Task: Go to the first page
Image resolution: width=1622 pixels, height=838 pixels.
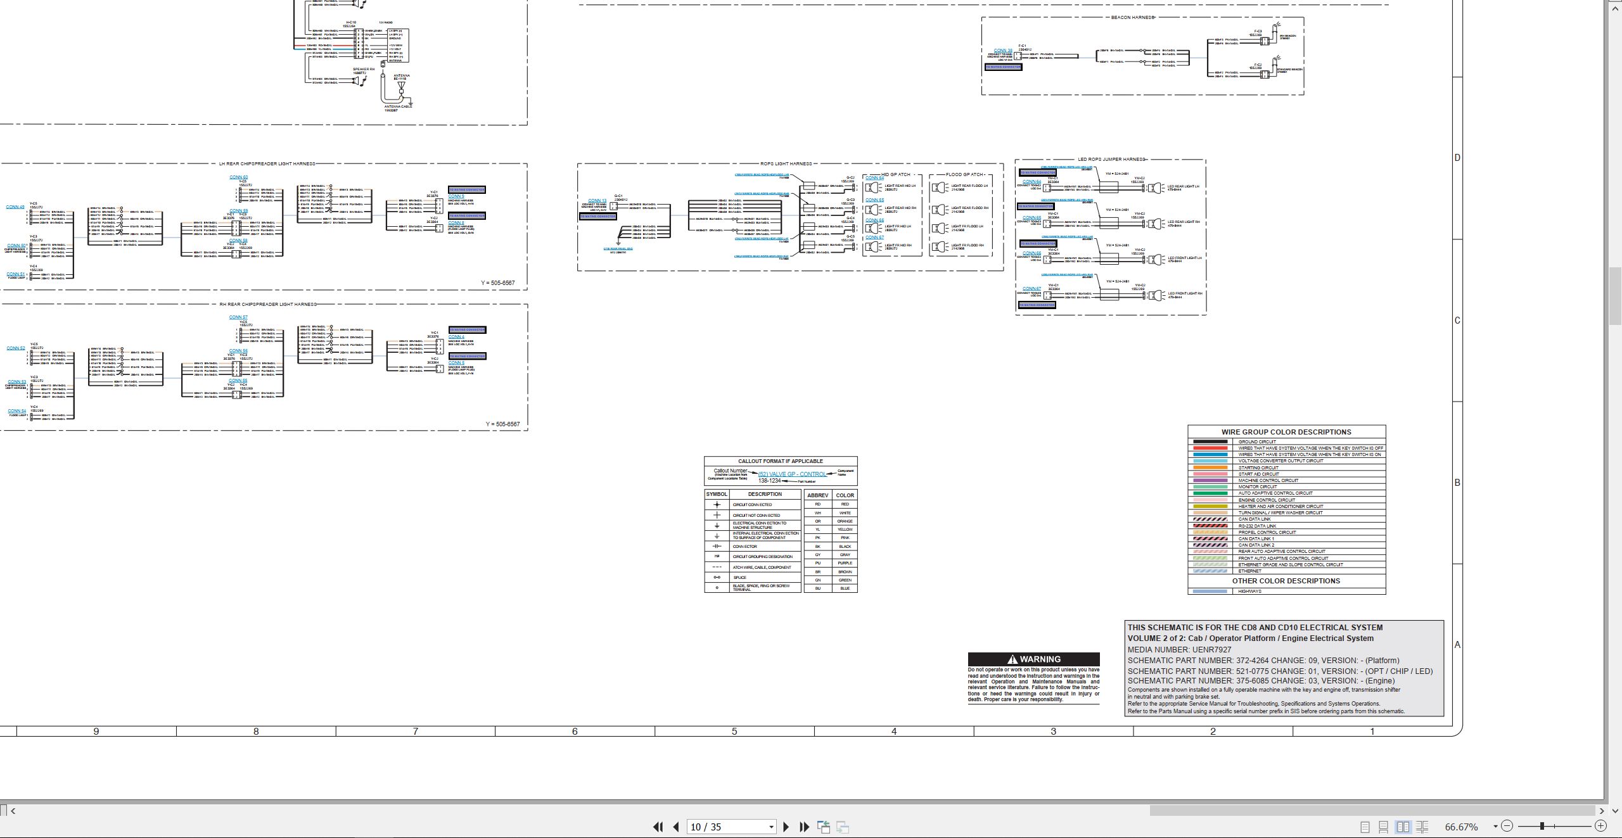Action: pos(658,827)
